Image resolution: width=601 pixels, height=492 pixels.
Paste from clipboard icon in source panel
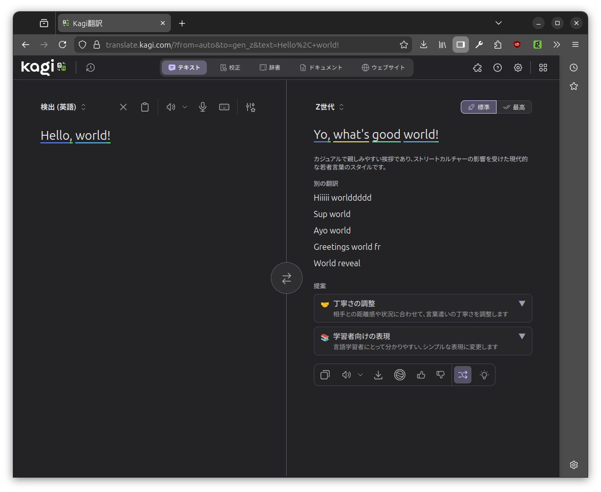[145, 107]
